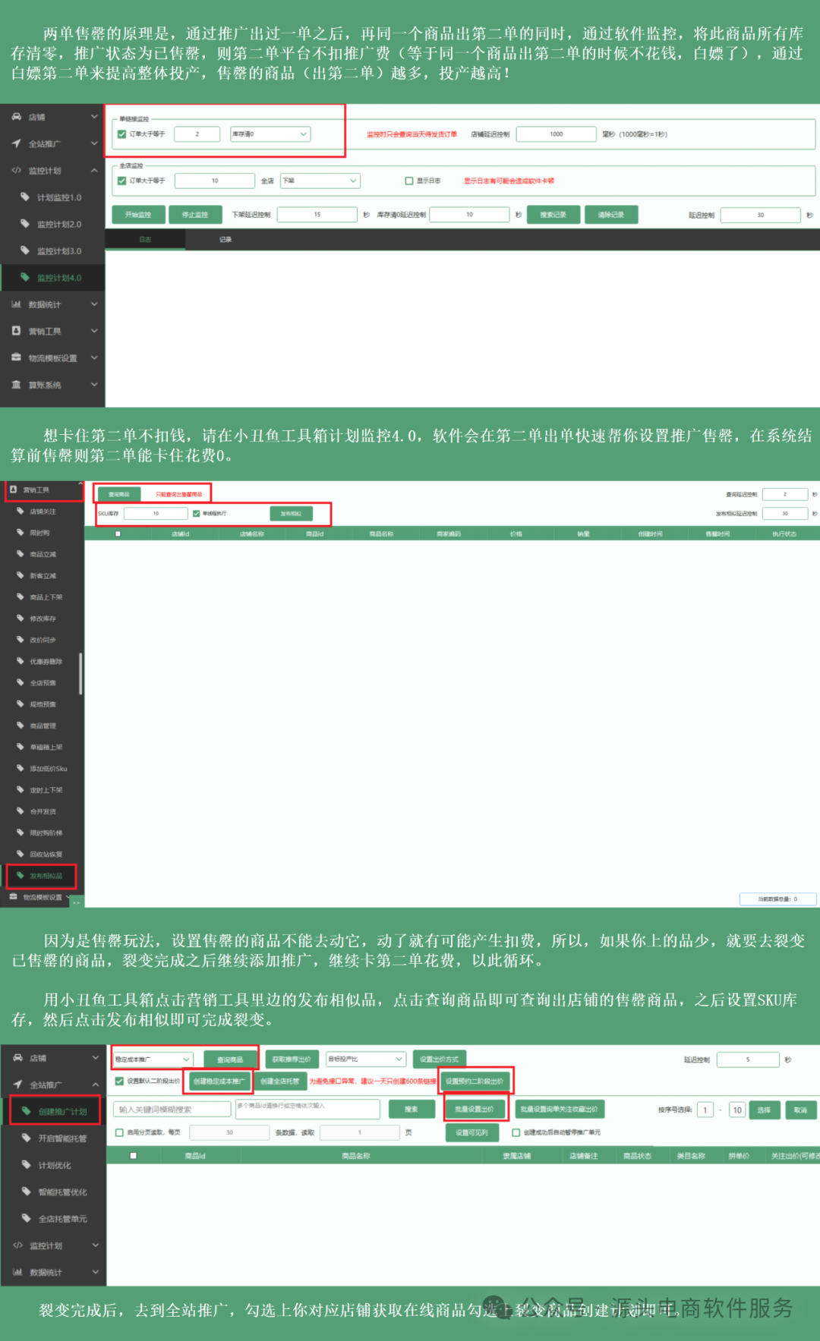Click the tag icon beside 改价同步
820x1341 pixels.
click(20, 640)
